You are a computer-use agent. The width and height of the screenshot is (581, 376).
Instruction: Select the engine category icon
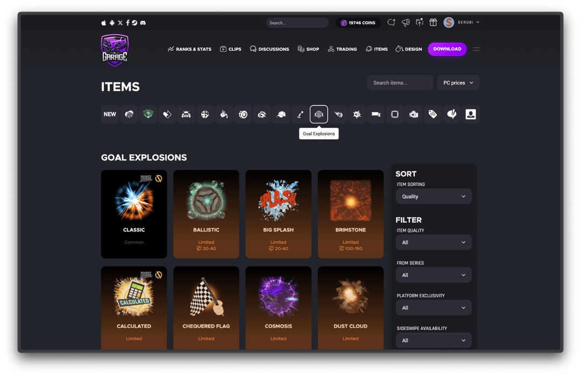click(414, 114)
